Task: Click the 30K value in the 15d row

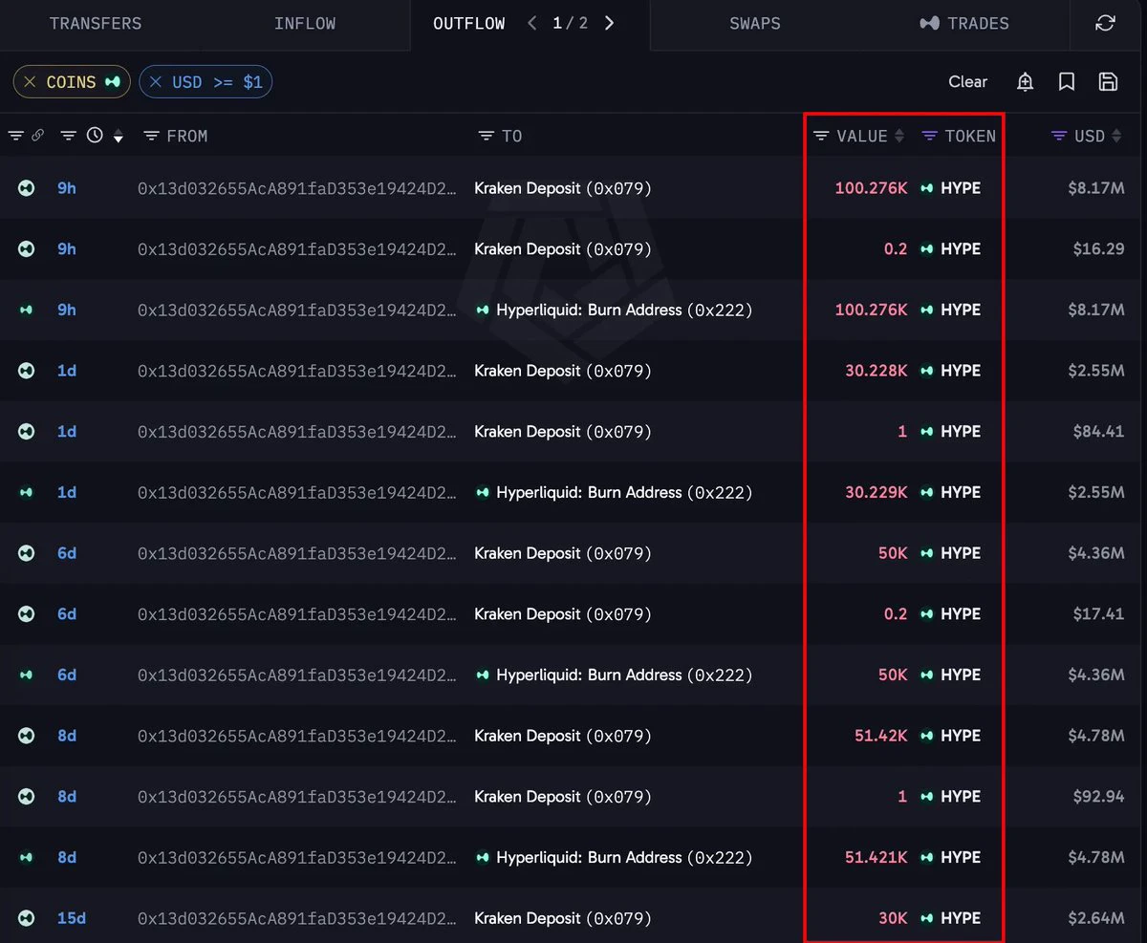Action: click(x=893, y=919)
